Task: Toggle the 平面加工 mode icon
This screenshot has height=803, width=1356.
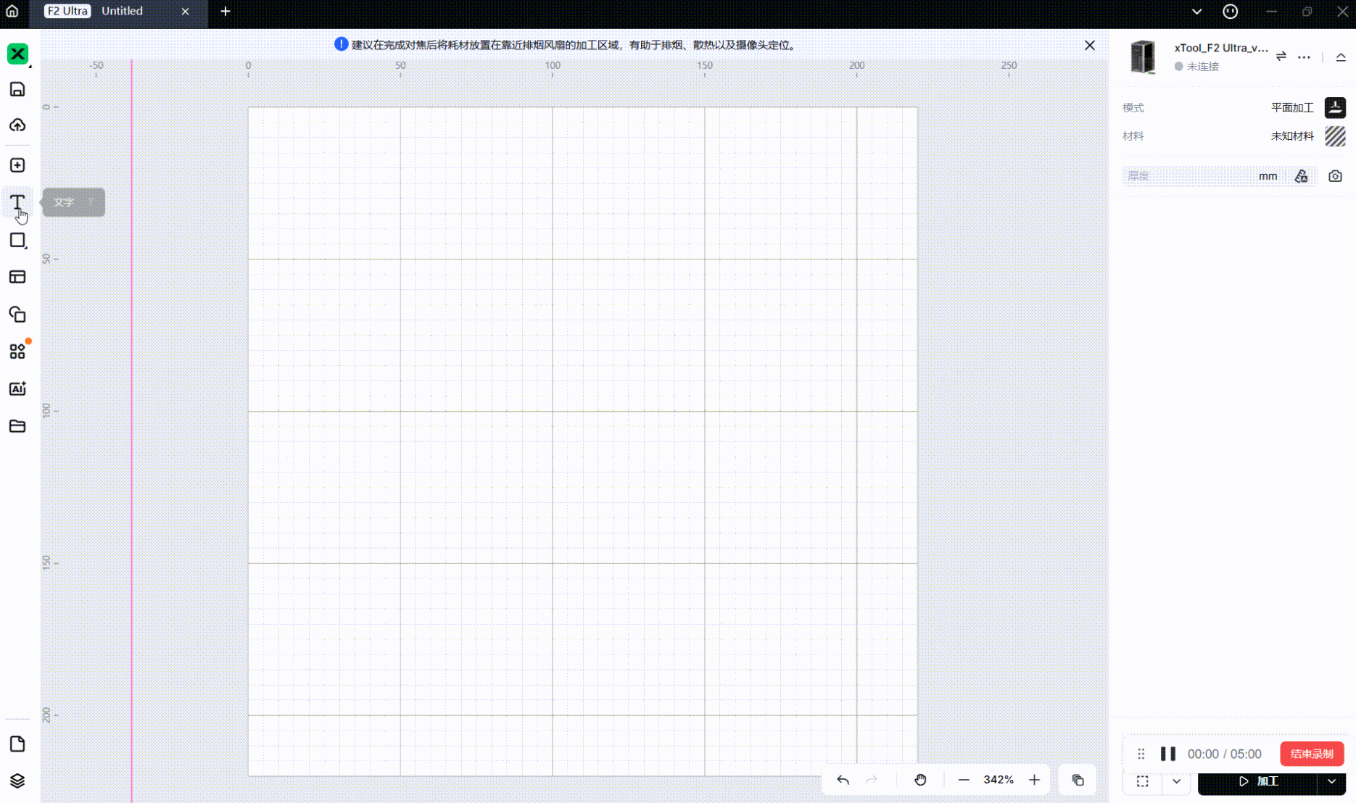Action: (x=1335, y=107)
